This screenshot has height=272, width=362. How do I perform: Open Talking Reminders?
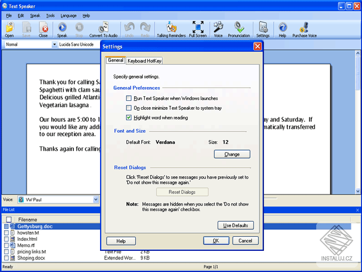click(x=171, y=29)
